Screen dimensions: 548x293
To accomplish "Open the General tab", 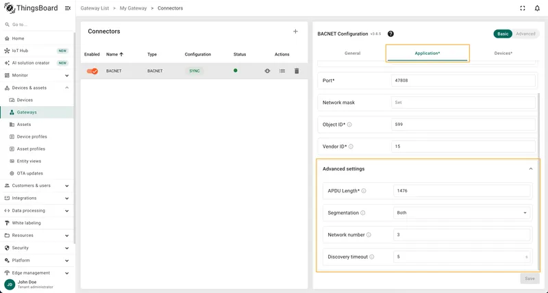I will point(352,53).
